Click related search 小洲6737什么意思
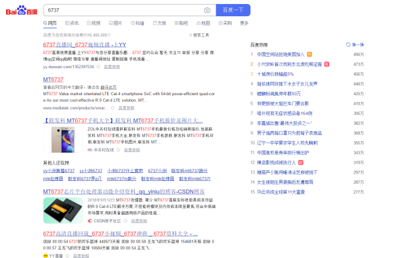This screenshot has height=258, width=393. coord(125,171)
